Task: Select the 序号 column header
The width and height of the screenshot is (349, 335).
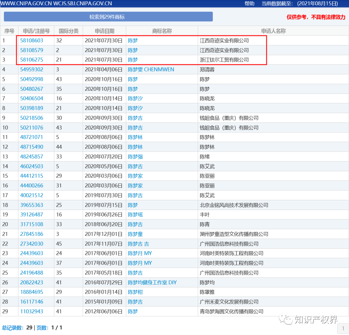Action: click(x=9, y=31)
